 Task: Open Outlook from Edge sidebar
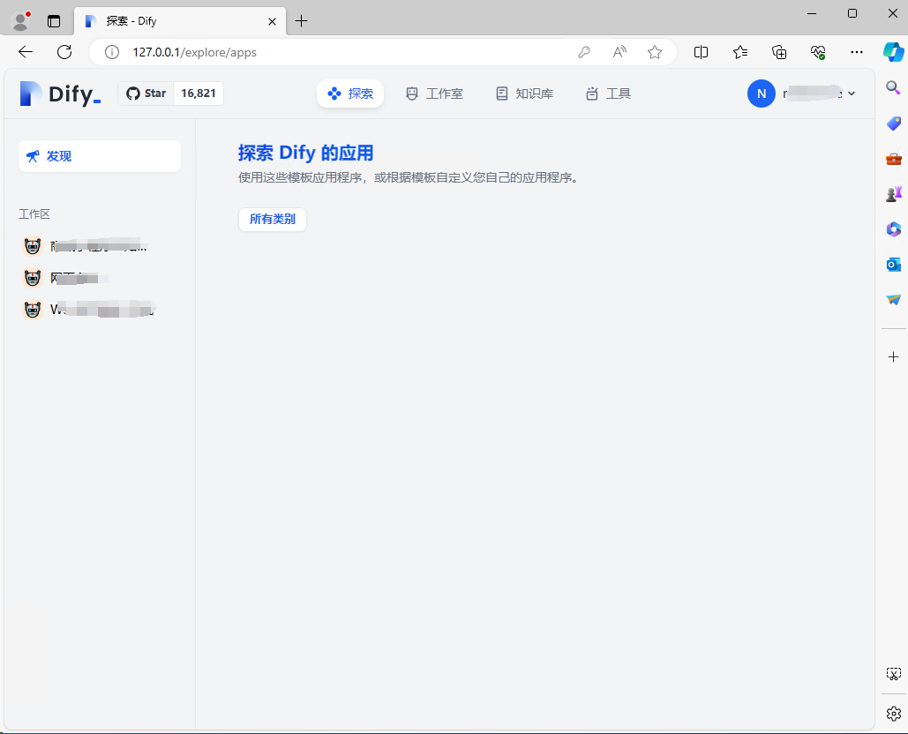(x=892, y=265)
